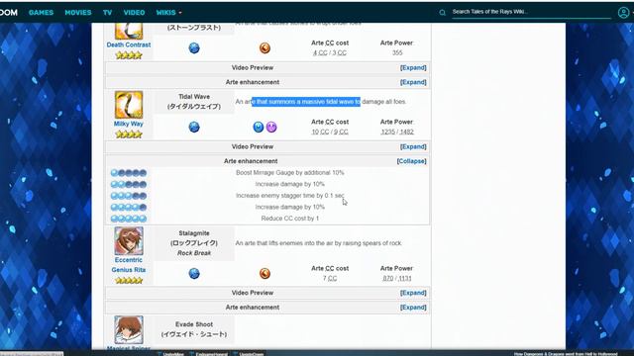Open the GAMES menu in top navigation

click(x=41, y=13)
